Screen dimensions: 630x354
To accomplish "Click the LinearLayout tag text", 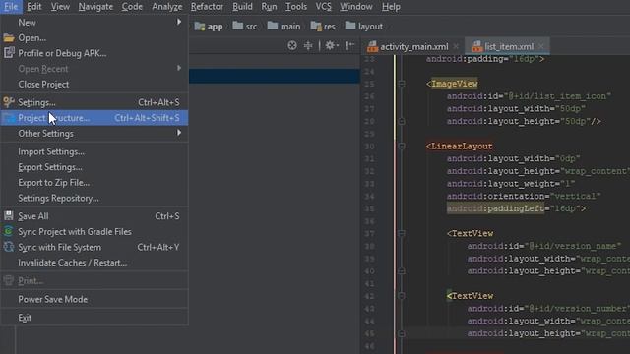I will [x=462, y=147].
